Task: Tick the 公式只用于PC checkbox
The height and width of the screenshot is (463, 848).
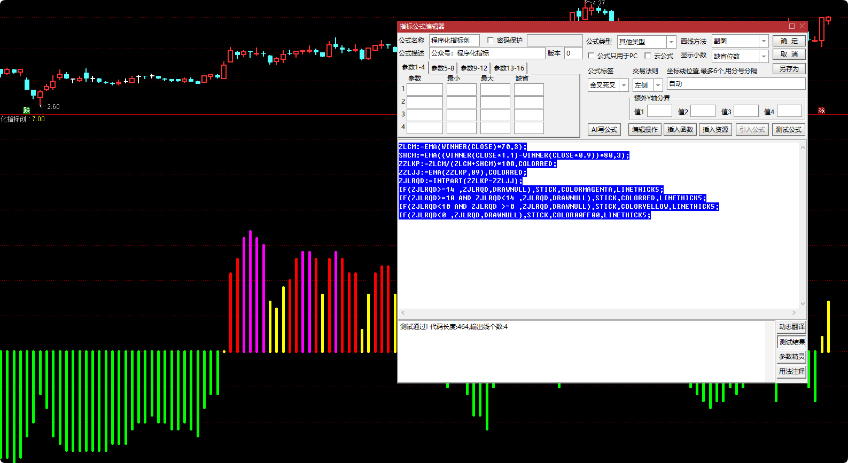Action: pos(591,56)
